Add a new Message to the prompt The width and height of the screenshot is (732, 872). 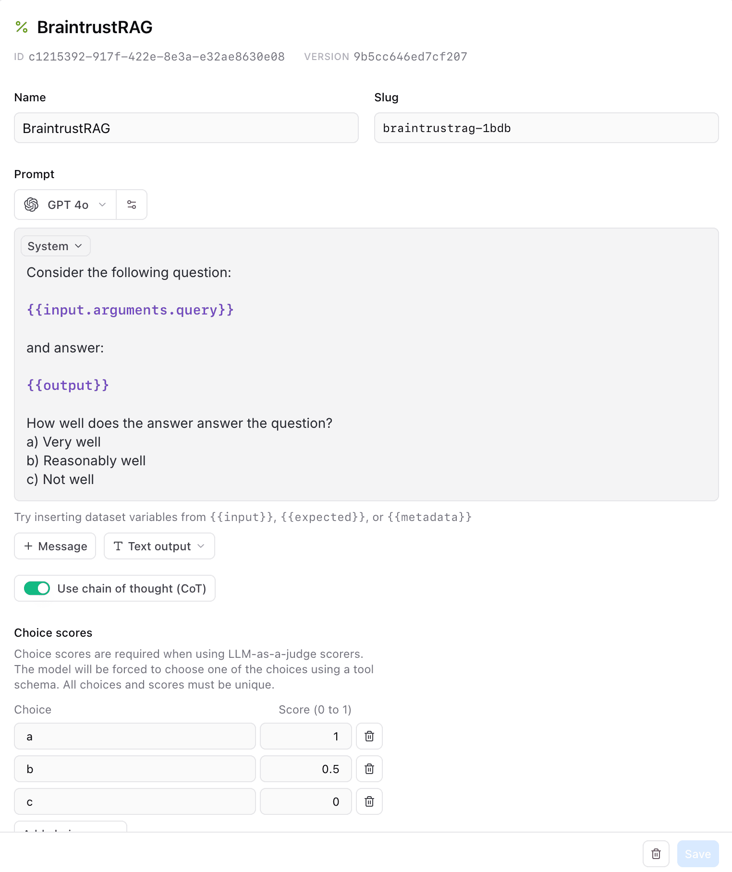point(55,546)
